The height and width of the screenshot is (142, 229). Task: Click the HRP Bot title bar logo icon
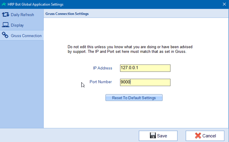(x=4, y=4)
